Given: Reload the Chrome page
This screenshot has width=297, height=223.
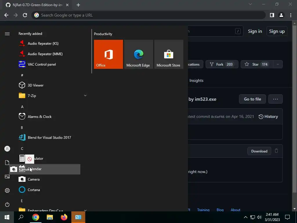Looking at the screenshot, I should (25, 15).
